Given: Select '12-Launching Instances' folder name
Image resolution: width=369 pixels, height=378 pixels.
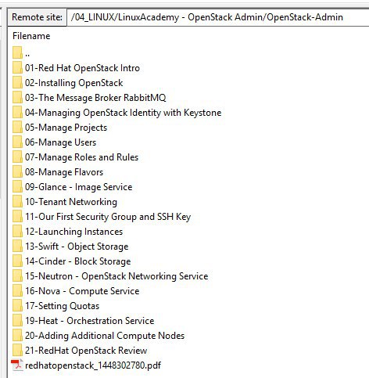Looking at the screenshot, I should (73, 232).
